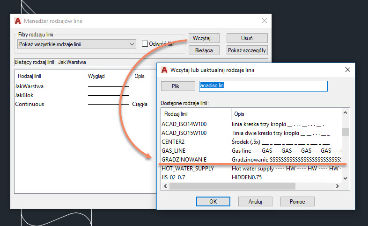The height and width of the screenshot is (226, 368).
Task: Click the Wczytaj... button in Menedżer rodzajów linii
Action: (204, 38)
